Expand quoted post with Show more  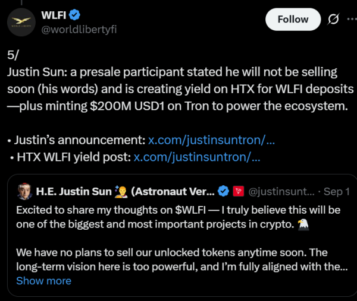43,281
